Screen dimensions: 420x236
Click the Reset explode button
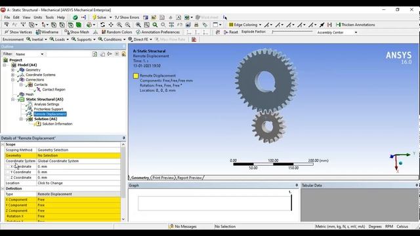pos(231,32)
